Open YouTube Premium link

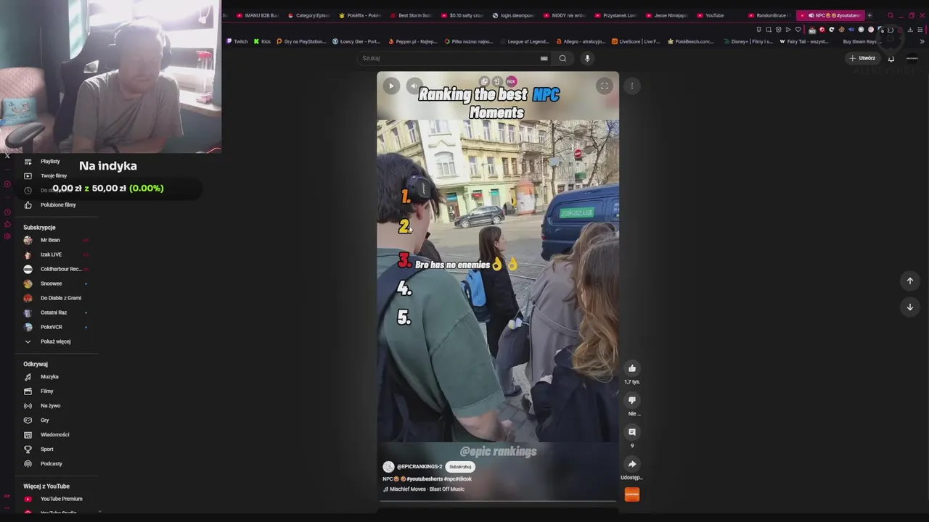click(61, 499)
